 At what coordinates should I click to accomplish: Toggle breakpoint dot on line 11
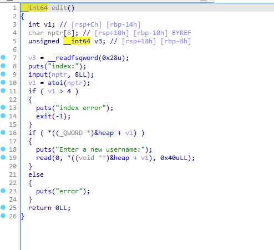pyautogui.click(x=3, y=91)
